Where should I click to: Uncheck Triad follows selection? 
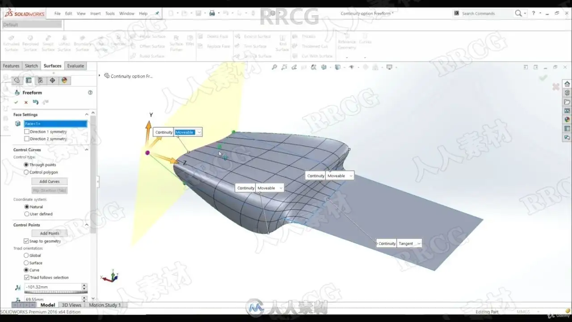27,277
